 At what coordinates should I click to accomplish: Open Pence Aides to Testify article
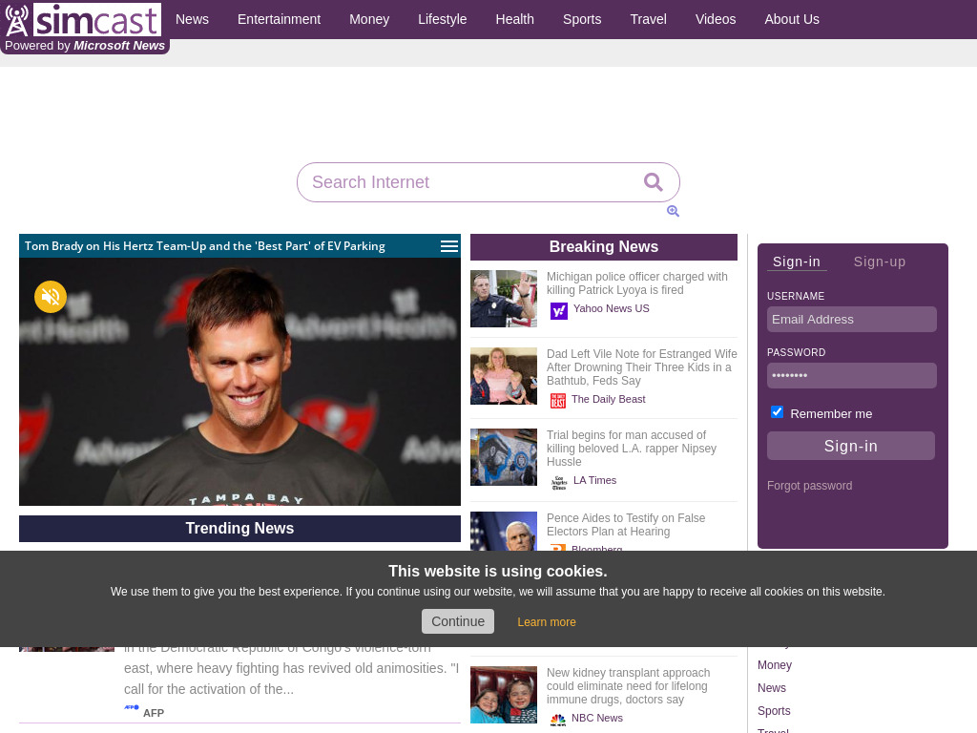pyautogui.click(x=626, y=525)
